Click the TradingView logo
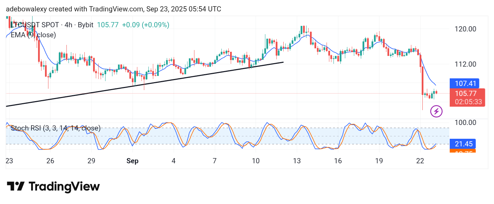This screenshot has height=204, width=494. [x=53, y=187]
